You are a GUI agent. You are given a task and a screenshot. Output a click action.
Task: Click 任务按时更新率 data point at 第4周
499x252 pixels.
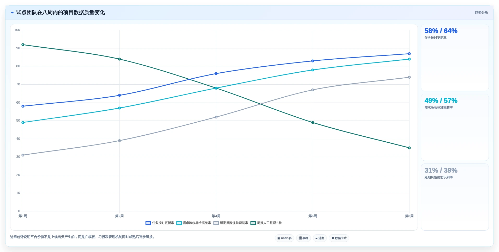[216, 74]
